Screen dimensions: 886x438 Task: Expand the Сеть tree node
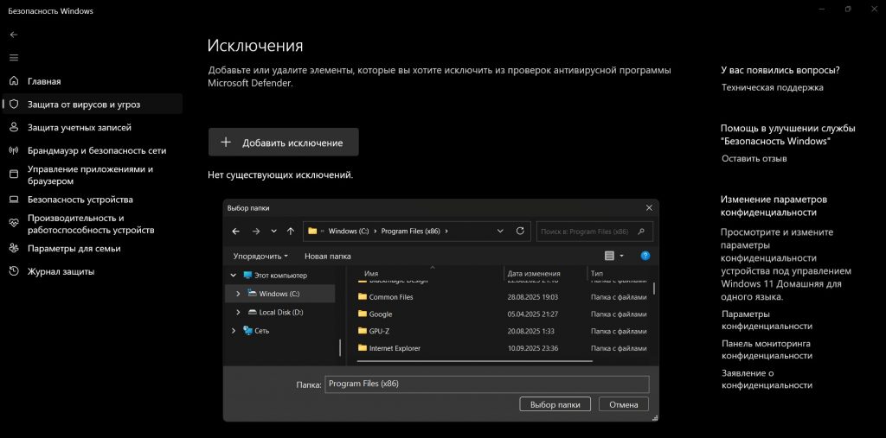point(233,331)
